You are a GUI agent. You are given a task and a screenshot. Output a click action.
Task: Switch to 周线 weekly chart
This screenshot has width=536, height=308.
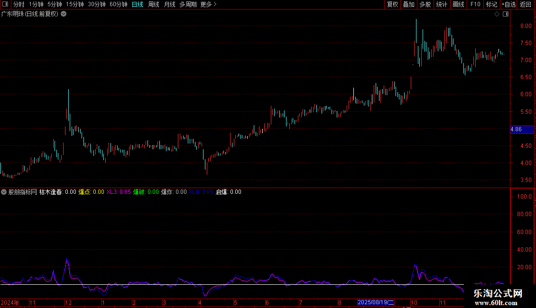click(x=154, y=4)
